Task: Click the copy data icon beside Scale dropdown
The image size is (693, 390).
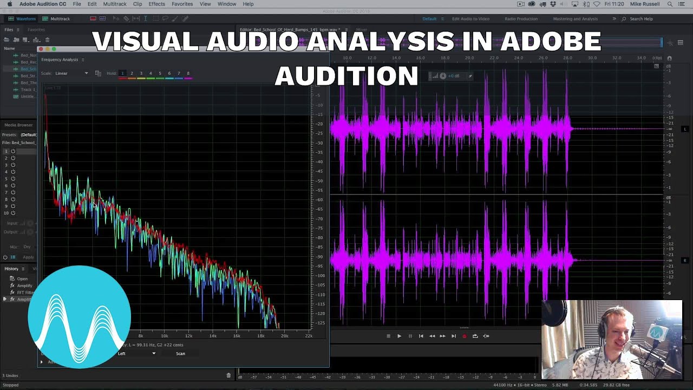Action: point(98,73)
